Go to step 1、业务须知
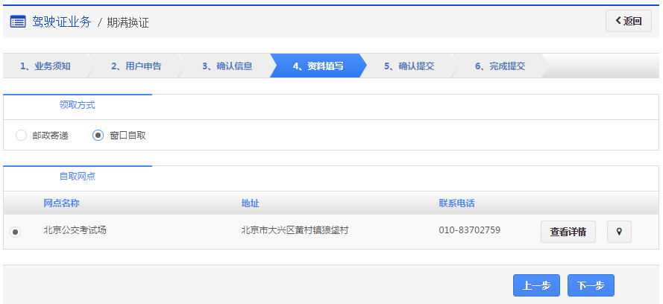This screenshot has height=304, width=663. (45, 66)
